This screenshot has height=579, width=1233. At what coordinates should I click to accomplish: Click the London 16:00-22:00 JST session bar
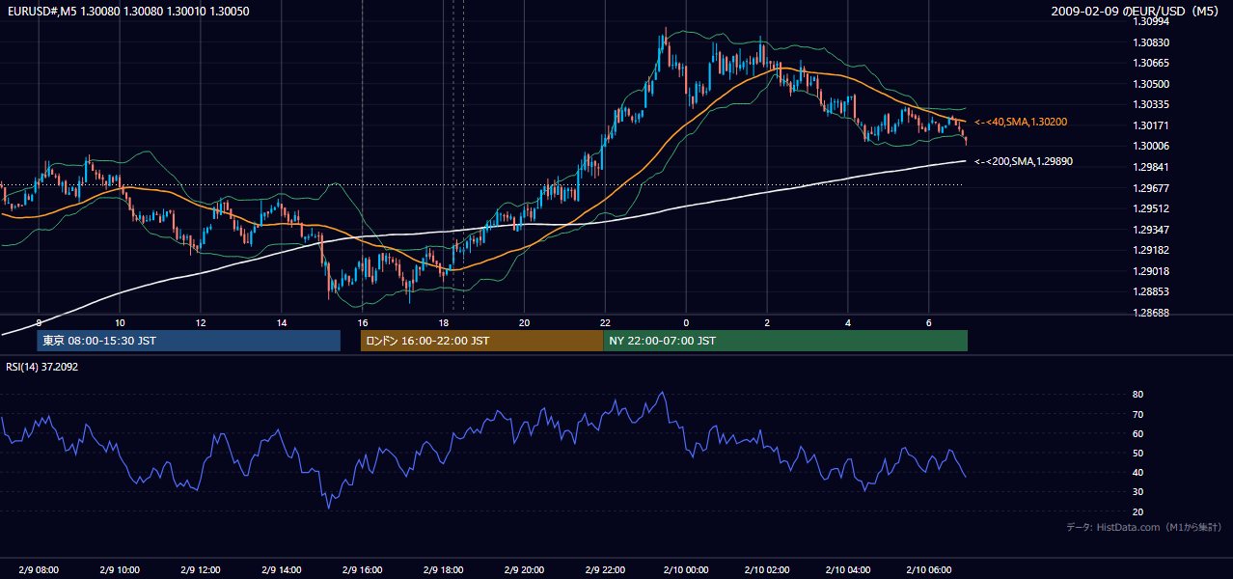click(x=481, y=341)
